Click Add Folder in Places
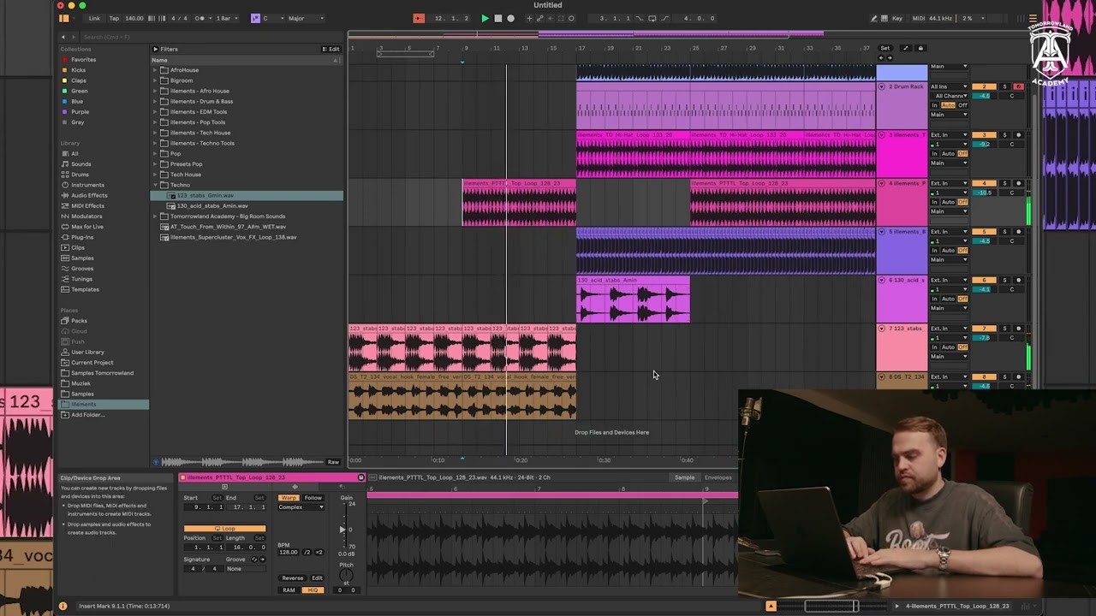 click(87, 415)
